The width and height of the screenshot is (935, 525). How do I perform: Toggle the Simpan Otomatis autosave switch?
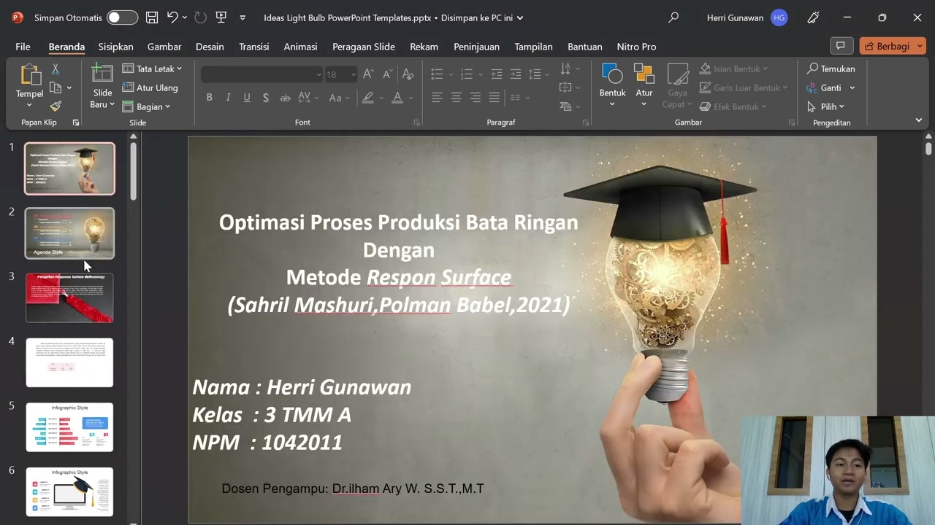(x=122, y=17)
